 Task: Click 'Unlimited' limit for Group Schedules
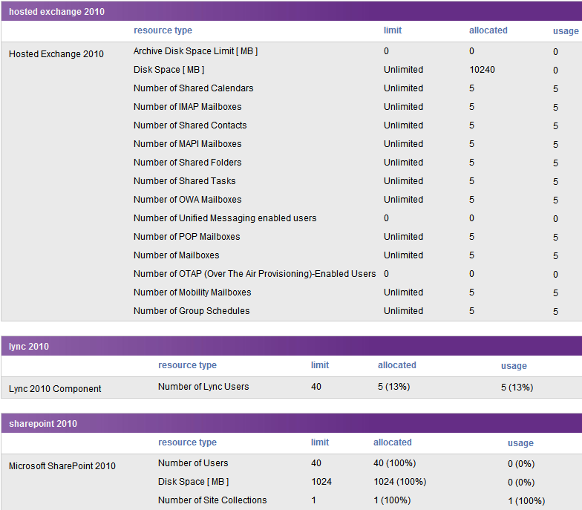pos(404,311)
